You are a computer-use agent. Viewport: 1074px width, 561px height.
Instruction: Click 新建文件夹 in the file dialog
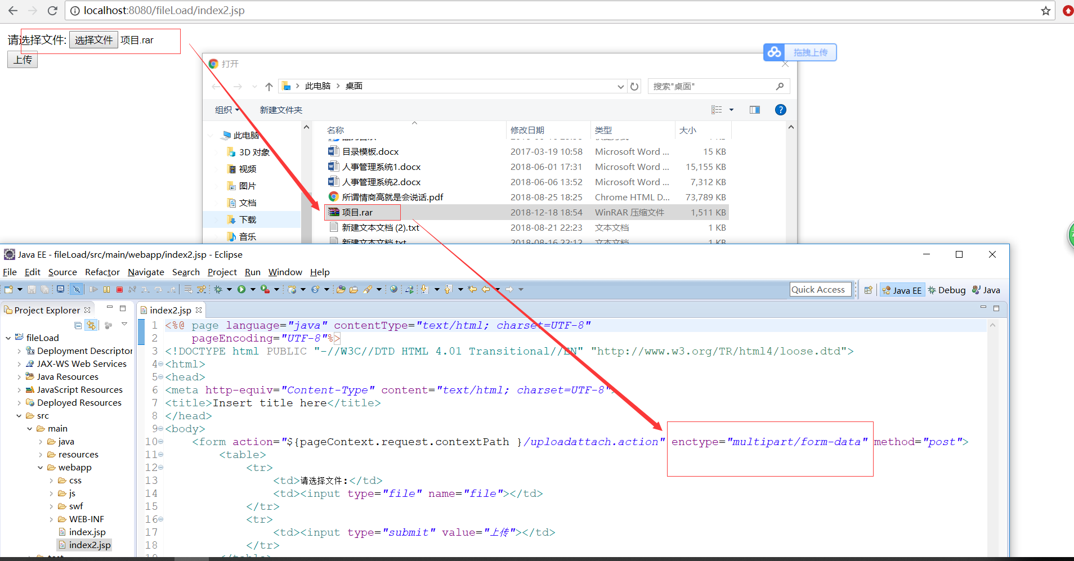(x=281, y=110)
